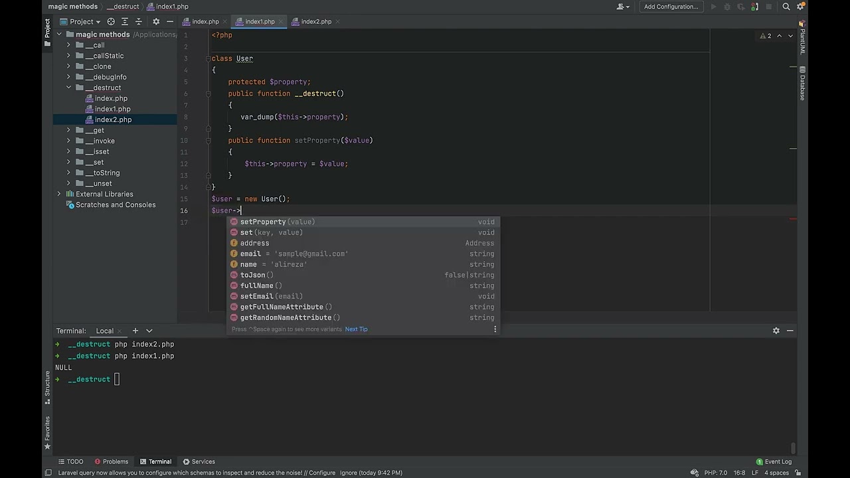The image size is (850, 478).
Task: Open IDE settings gear with update badge
Action: click(x=801, y=7)
